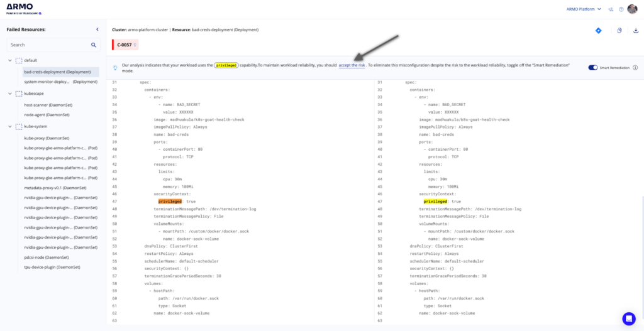The image size is (644, 331).
Task: Click 'Resource: bad-creds-deployment (Deployment)' header text
Action: [x=215, y=30]
